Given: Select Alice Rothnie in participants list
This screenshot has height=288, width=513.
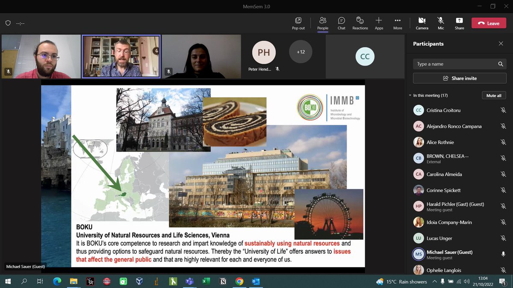Looking at the screenshot, I should pyautogui.click(x=460, y=142).
